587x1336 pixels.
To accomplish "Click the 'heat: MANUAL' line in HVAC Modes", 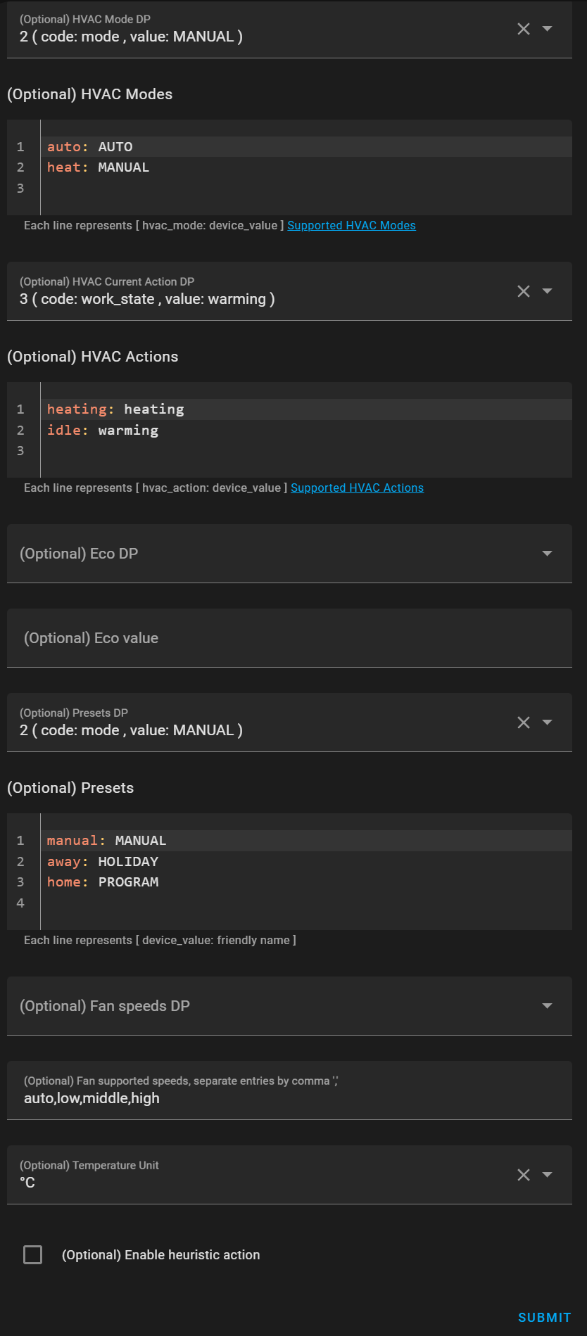I will click(99, 167).
